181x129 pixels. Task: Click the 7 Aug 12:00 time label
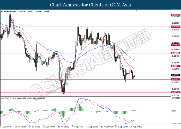[x=92, y=127]
